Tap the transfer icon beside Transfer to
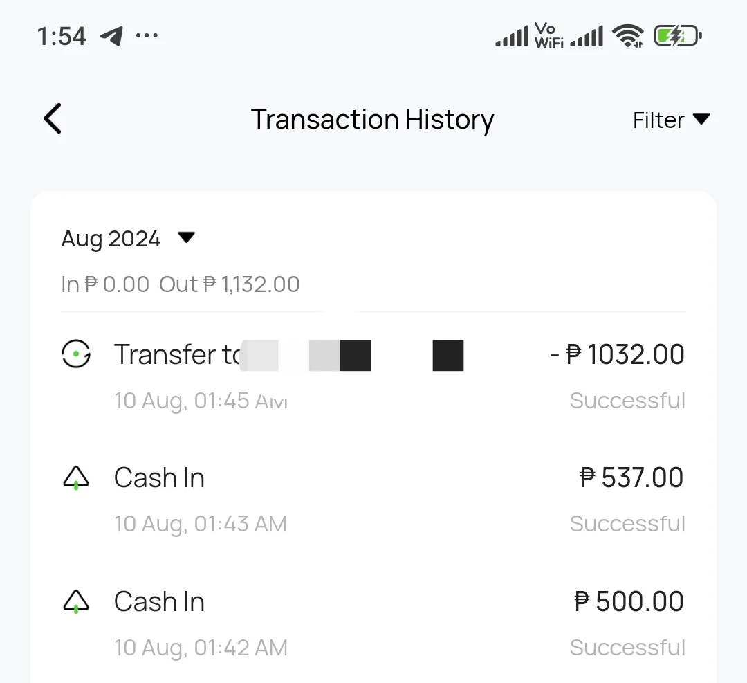747x683 pixels. point(76,354)
